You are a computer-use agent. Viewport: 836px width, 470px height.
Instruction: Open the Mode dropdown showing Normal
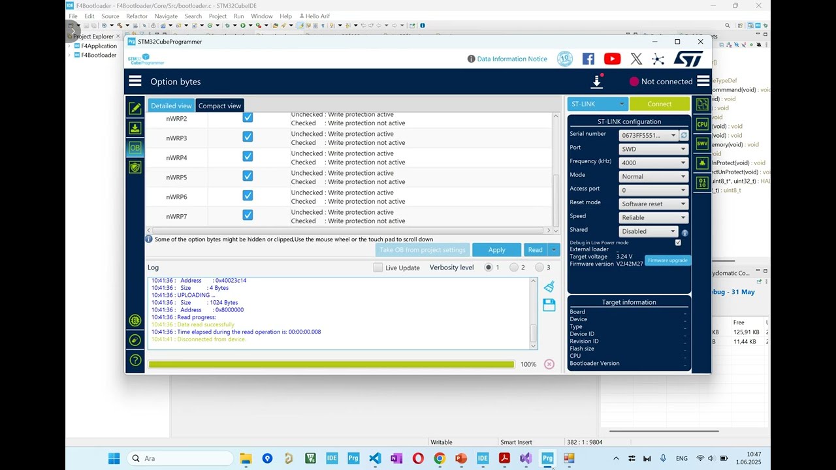654,176
